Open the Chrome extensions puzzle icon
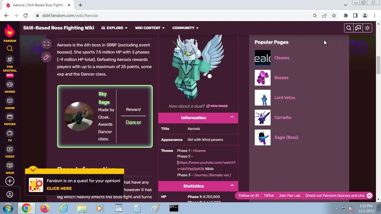 [x=346, y=15]
